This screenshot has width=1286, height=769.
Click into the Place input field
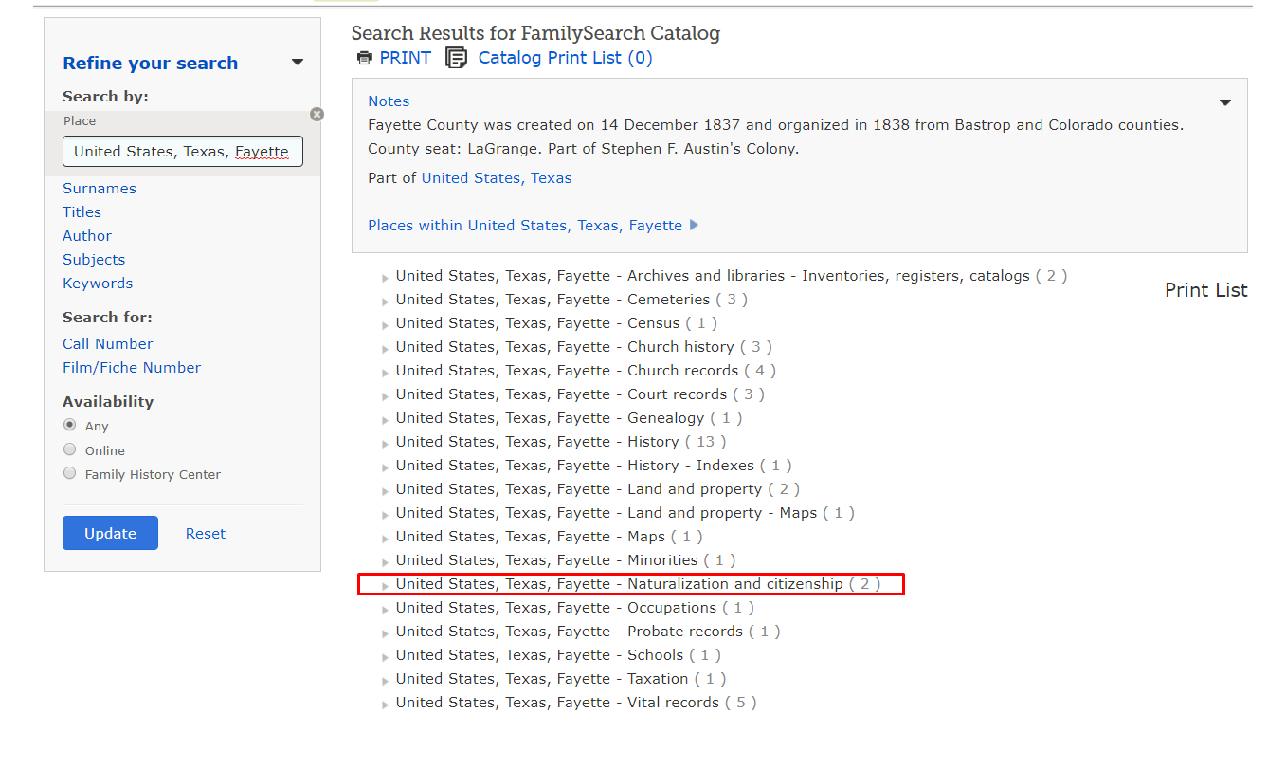tap(183, 152)
